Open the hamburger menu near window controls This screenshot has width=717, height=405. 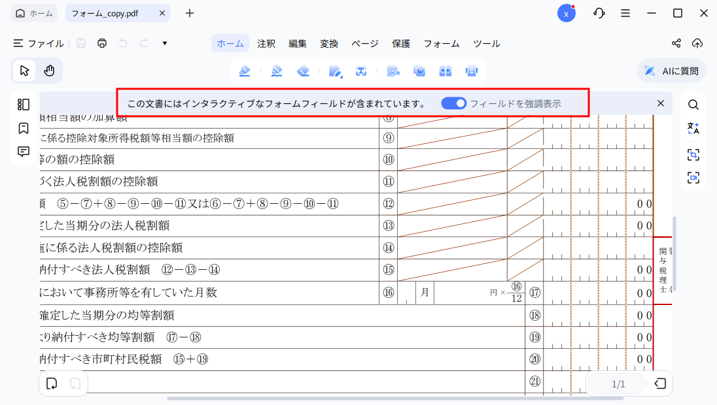click(x=625, y=12)
